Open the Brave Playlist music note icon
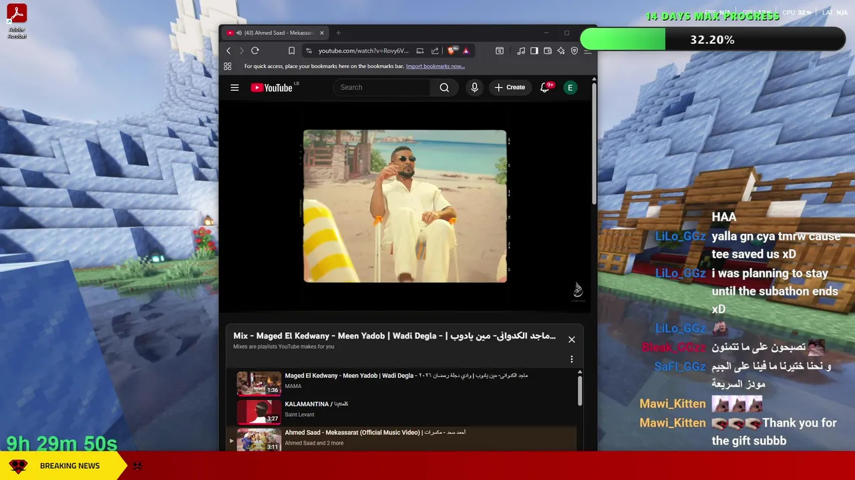The width and height of the screenshot is (855, 480). (521, 51)
